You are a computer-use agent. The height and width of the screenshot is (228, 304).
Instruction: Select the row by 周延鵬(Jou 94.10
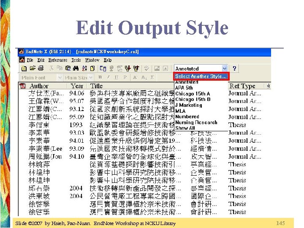coord(145,157)
